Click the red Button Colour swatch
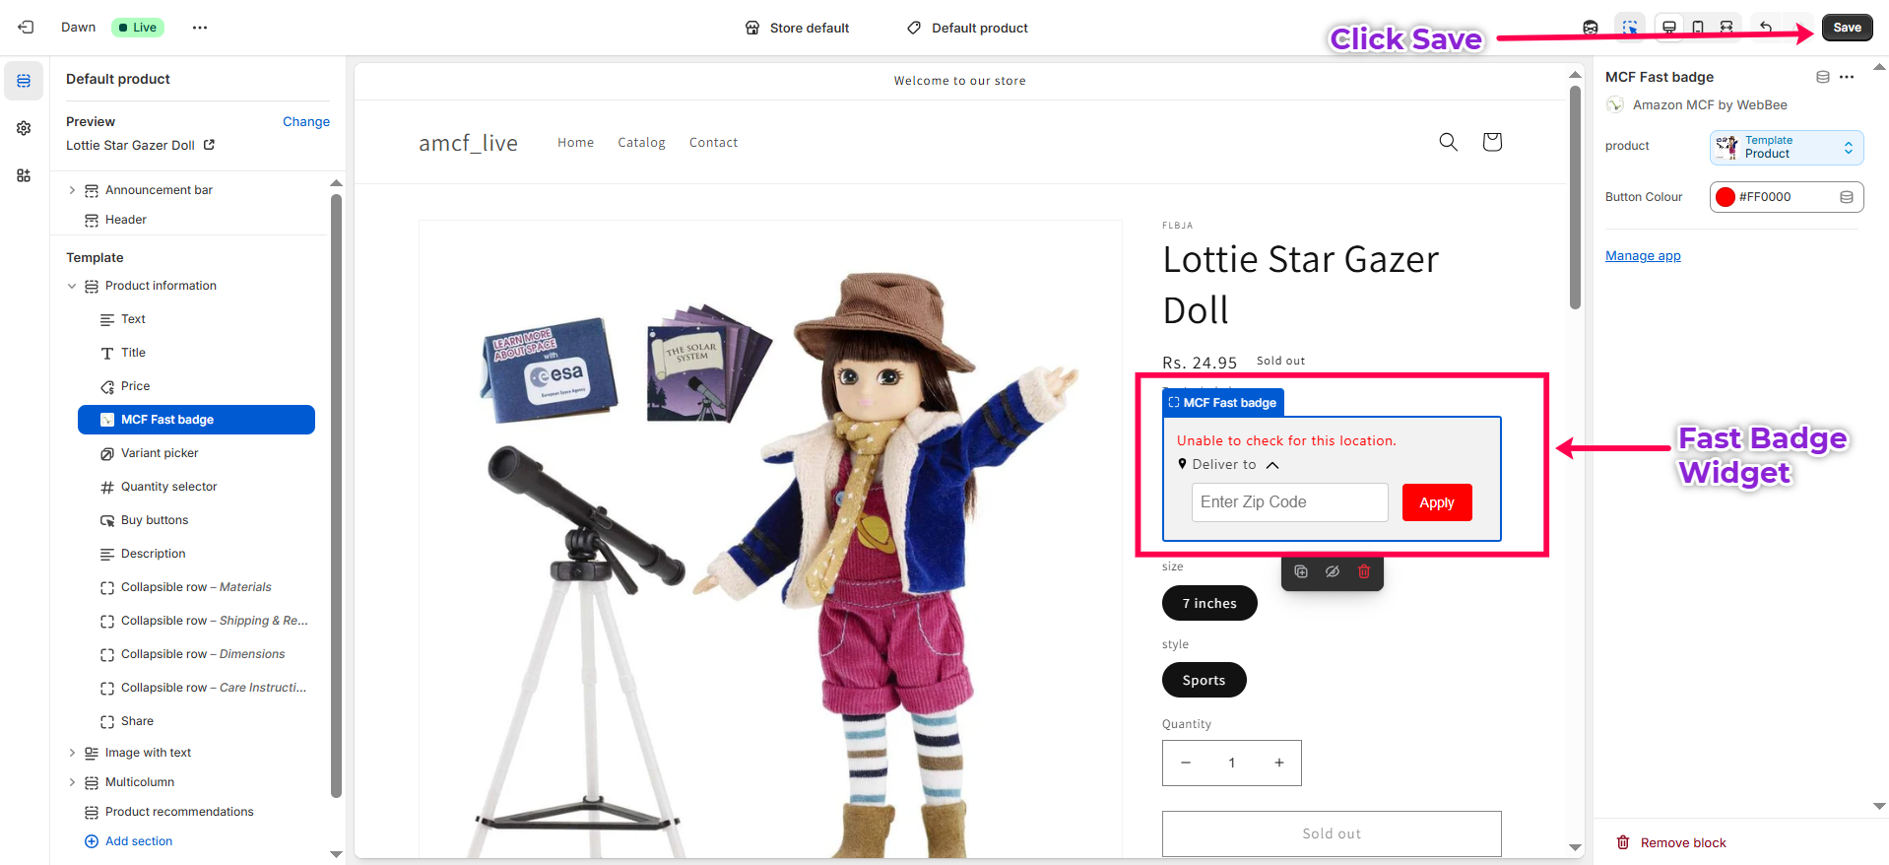Viewport: 1889px width, 865px height. 1726,197
